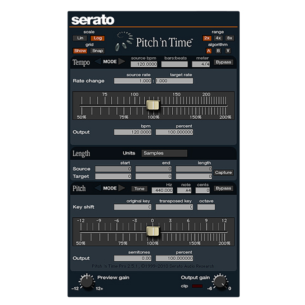Click the Serato logo
This screenshot has height=305, width=305.
coord(93,20)
